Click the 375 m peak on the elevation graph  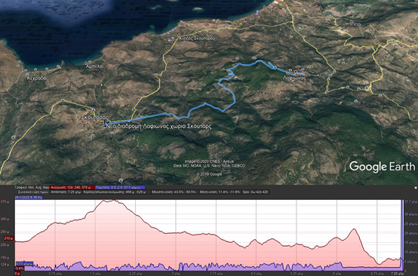coord(113,201)
